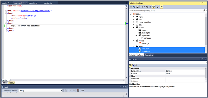Open the 100 % zoom dropdown

click(x=9, y=80)
